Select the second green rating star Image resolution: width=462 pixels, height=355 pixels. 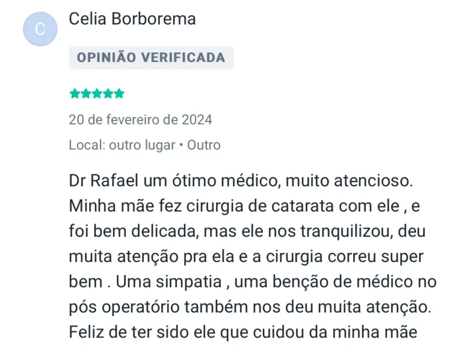(x=86, y=94)
